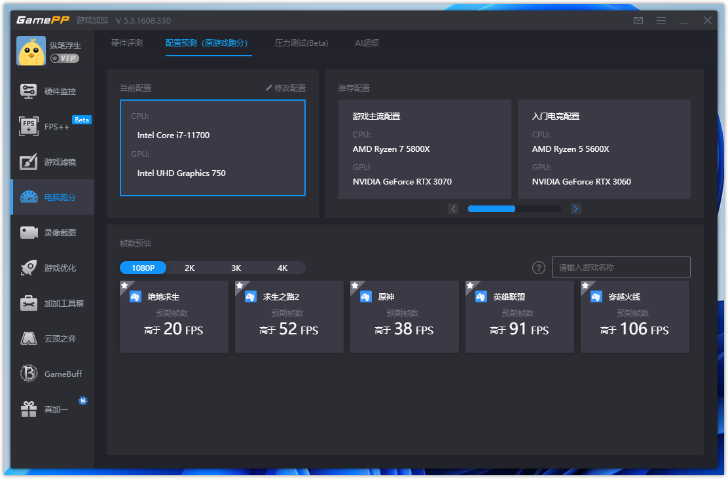This screenshot has width=728, height=479.
Task: Open the hamburger menu in title bar
Action: (x=661, y=20)
